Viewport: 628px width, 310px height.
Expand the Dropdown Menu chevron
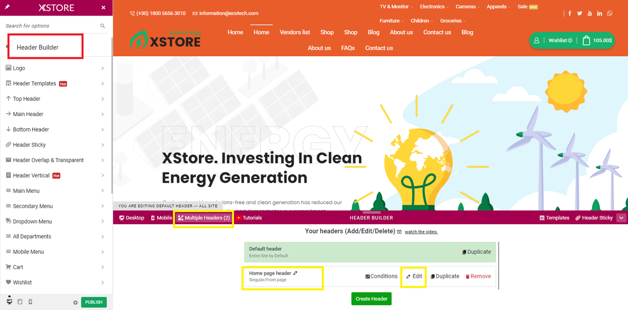[103, 221]
